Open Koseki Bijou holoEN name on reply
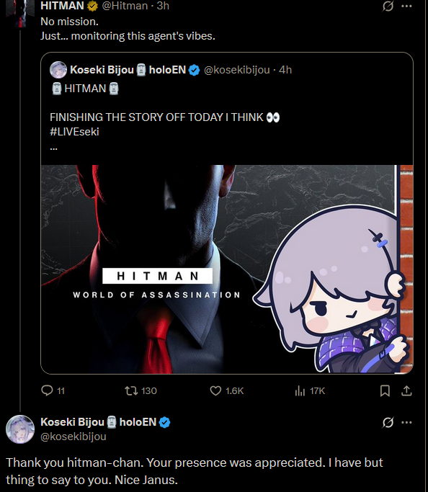 [x=99, y=422]
